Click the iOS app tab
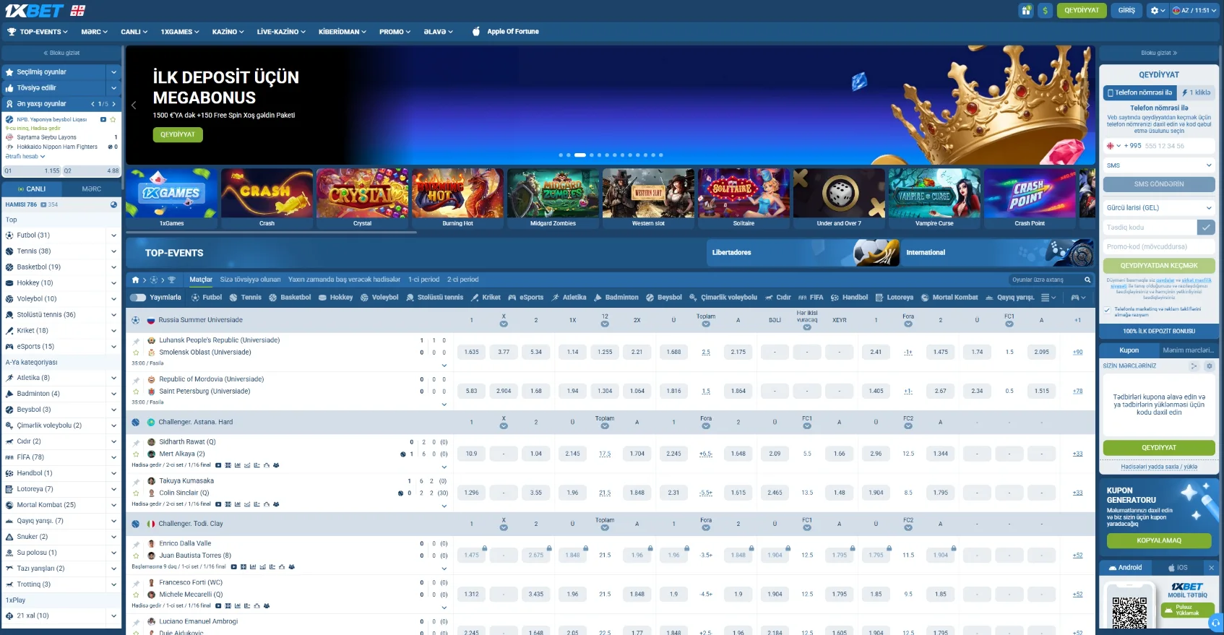This screenshot has height=635, width=1224. pos(1178,568)
